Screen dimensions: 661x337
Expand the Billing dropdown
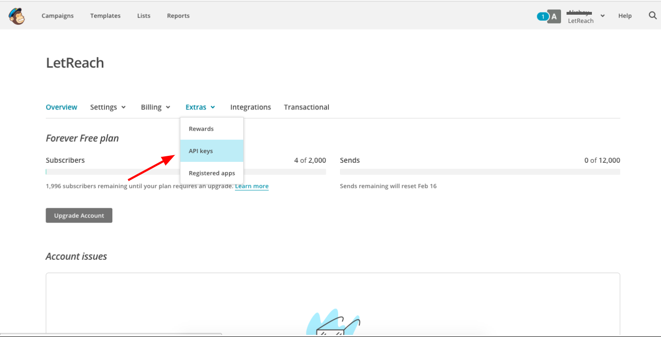tap(156, 107)
